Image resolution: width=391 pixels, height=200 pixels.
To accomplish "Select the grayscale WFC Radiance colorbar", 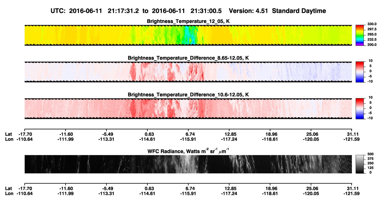I will pos(360,164).
